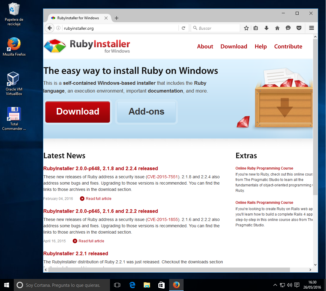Select the Help menu on the site
This screenshot has height=291, width=326.
(x=260, y=46)
